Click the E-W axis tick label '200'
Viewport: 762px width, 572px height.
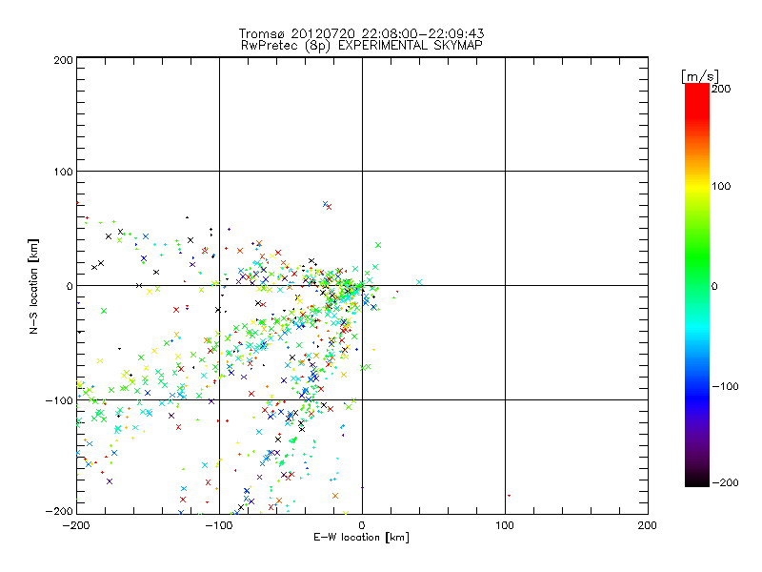pos(648,525)
